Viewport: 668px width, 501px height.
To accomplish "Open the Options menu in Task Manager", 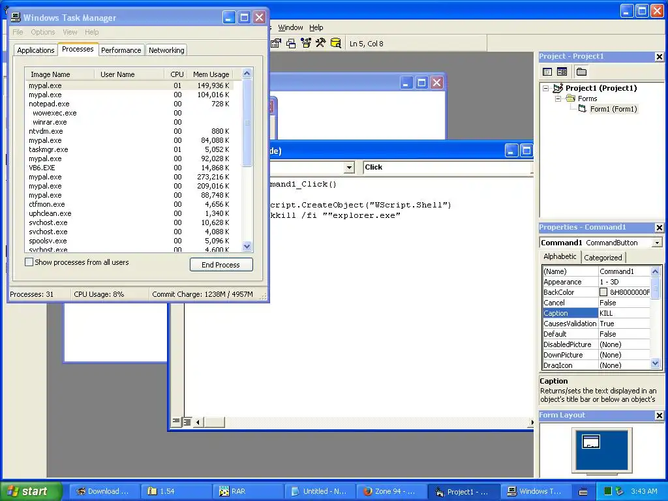I will click(x=42, y=32).
